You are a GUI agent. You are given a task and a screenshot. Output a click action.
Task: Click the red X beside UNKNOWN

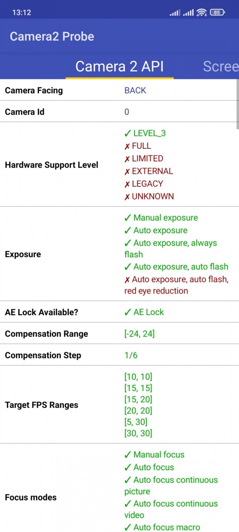pyautogui.click(x=127, y=197)
